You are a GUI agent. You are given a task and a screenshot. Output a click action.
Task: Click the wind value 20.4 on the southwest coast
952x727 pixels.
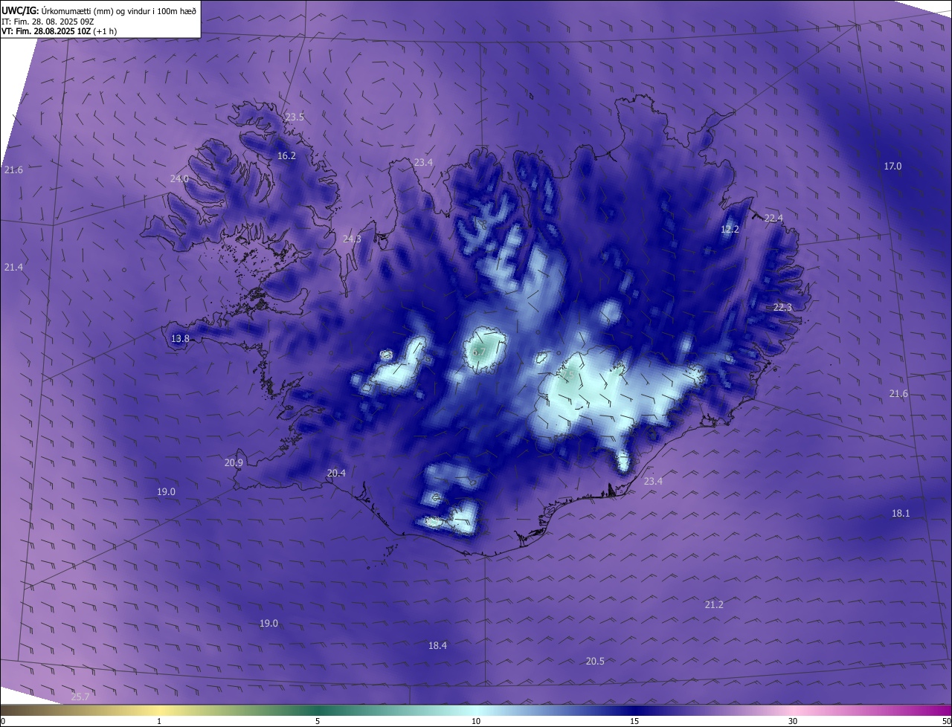(336, 474)
